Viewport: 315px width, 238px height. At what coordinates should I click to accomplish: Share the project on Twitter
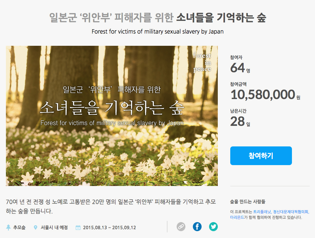tap(213, 227)
